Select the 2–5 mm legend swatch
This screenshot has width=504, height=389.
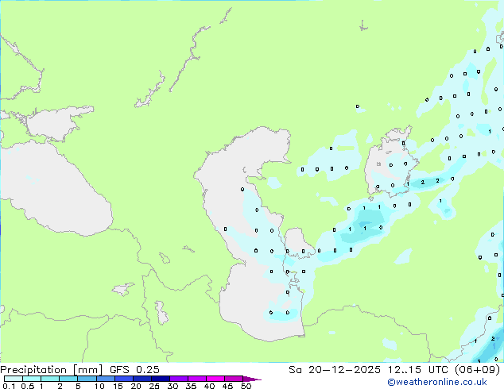point(68,379)
